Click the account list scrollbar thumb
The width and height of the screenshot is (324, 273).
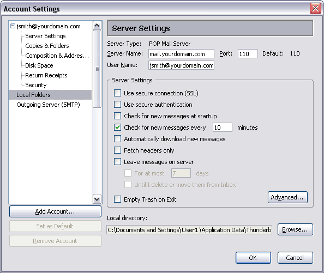coord(97,69)
